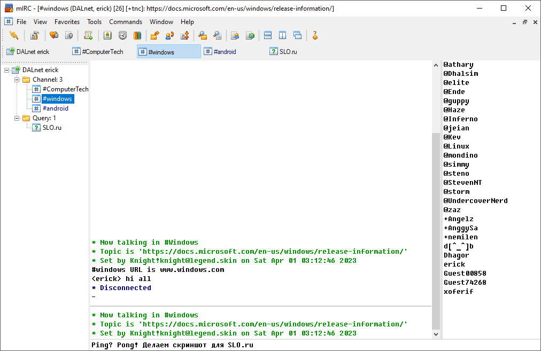The image size is (541, 351).
Task: Select d[^_^]b in the nick list
Action: tap(459, 246)
